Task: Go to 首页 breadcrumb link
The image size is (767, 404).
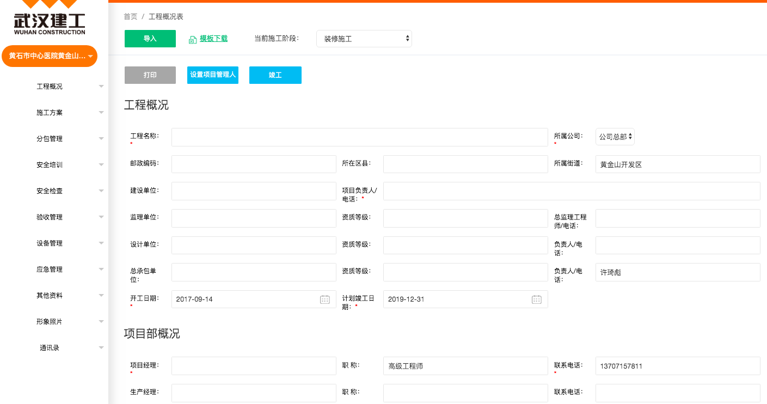Action: click(131, 17)
